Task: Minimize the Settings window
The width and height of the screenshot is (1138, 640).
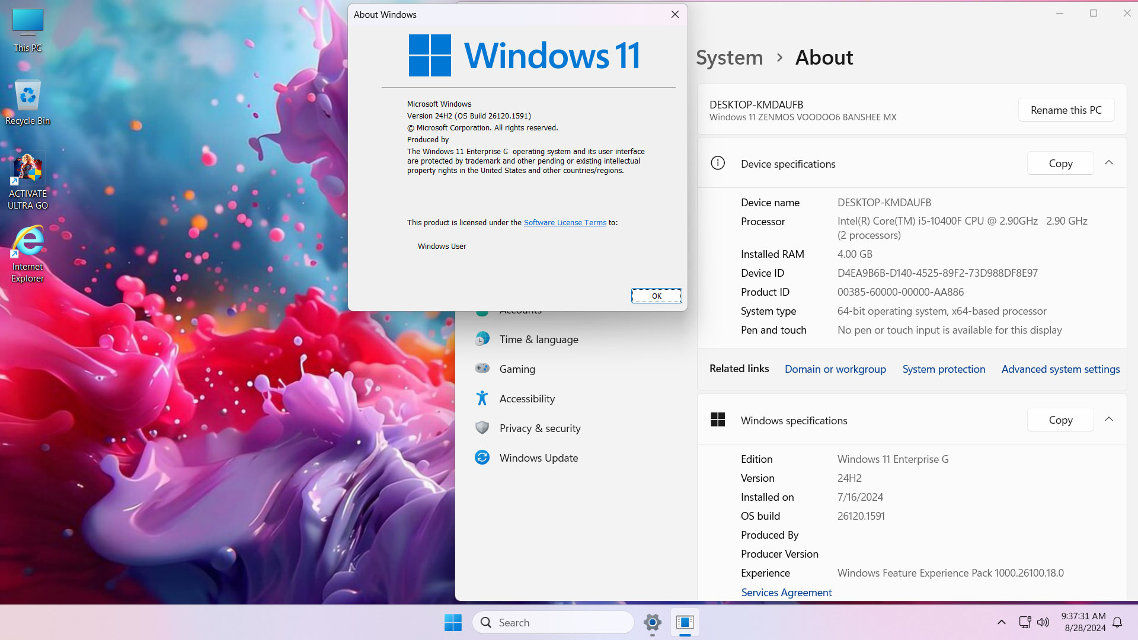Action: click(x=1060, y=13)
